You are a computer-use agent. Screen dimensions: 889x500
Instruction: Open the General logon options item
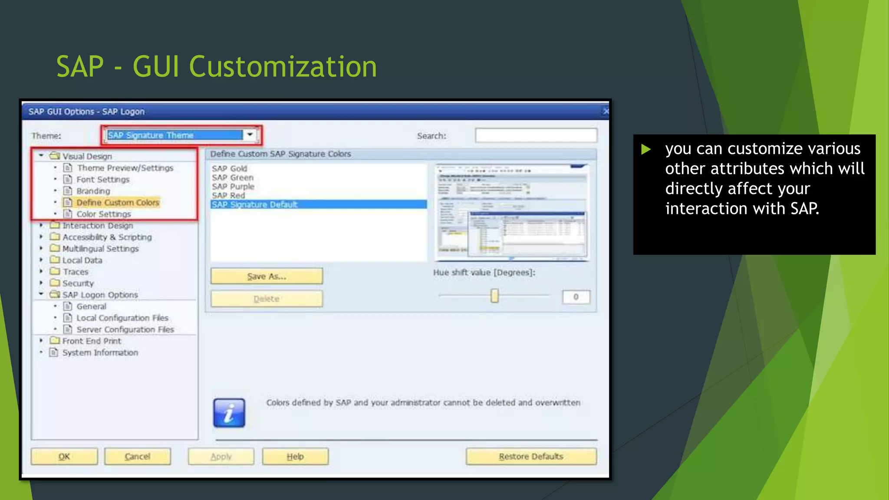92,306
